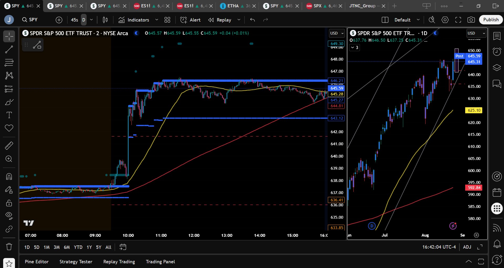Select the trend line drawing tool

coord(9,50)
